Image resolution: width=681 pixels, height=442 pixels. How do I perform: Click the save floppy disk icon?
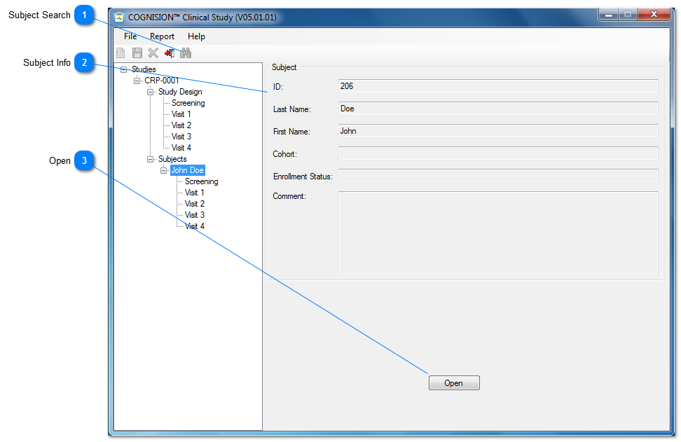(137, 53)
